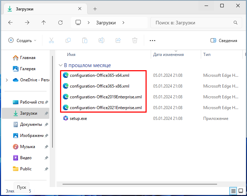Open the Создать dropdown menu
247x196 pixels.
[22, 41]
